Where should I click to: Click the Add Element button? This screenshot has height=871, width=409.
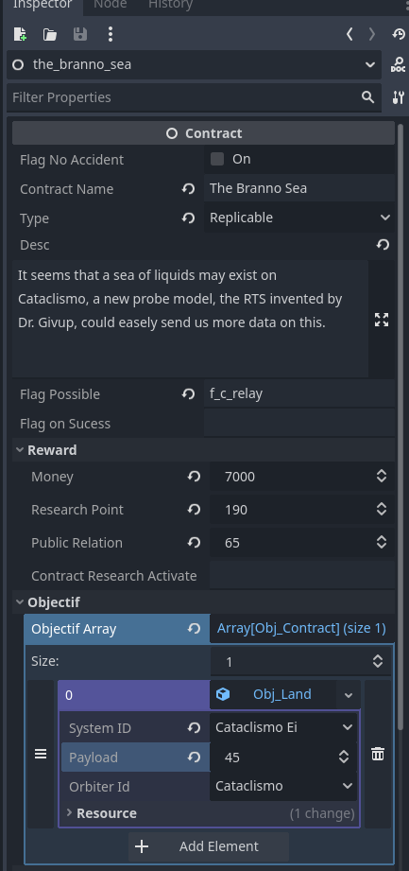(x=209, y=846)
